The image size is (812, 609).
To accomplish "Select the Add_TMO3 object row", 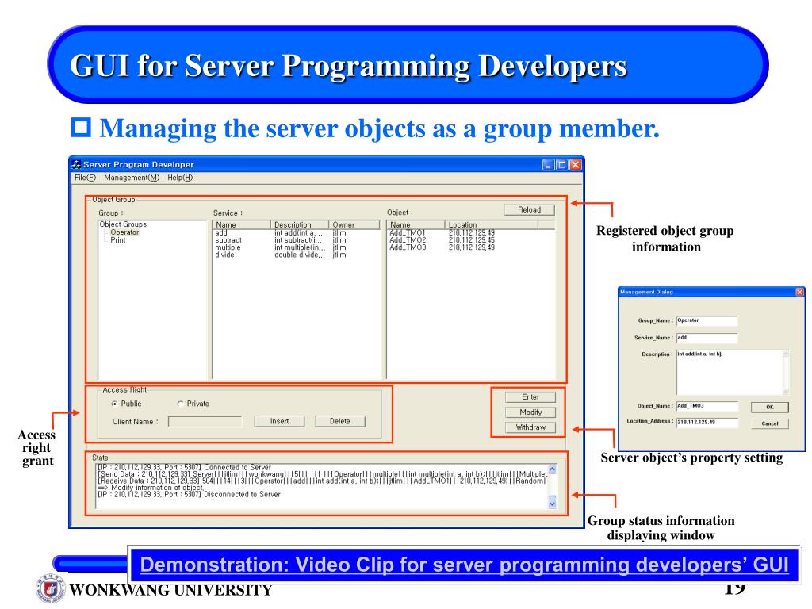I will (x=470, y=247).
